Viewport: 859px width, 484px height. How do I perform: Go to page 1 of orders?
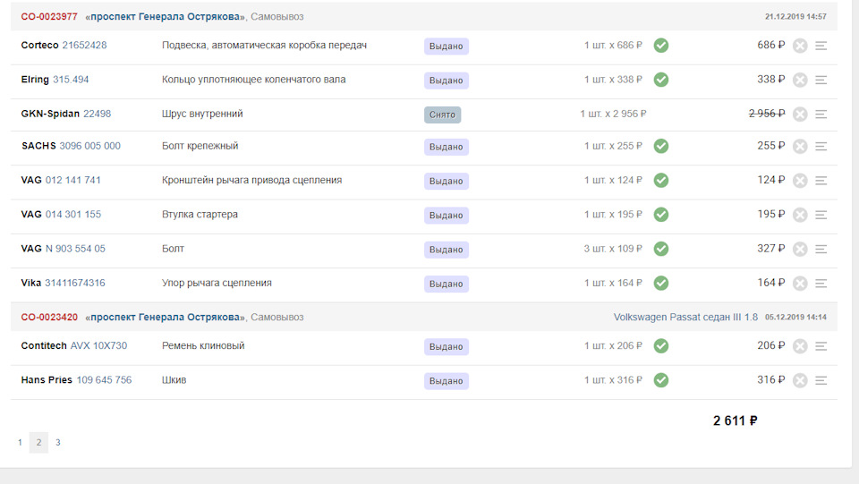pos(20,442)
